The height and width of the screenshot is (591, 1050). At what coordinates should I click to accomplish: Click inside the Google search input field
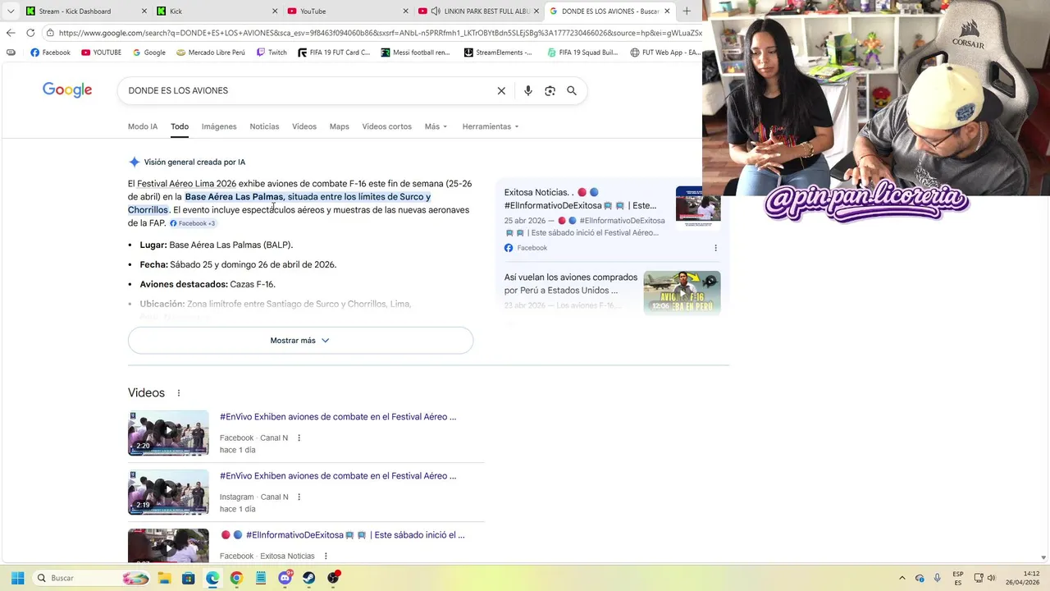point(308,90)
